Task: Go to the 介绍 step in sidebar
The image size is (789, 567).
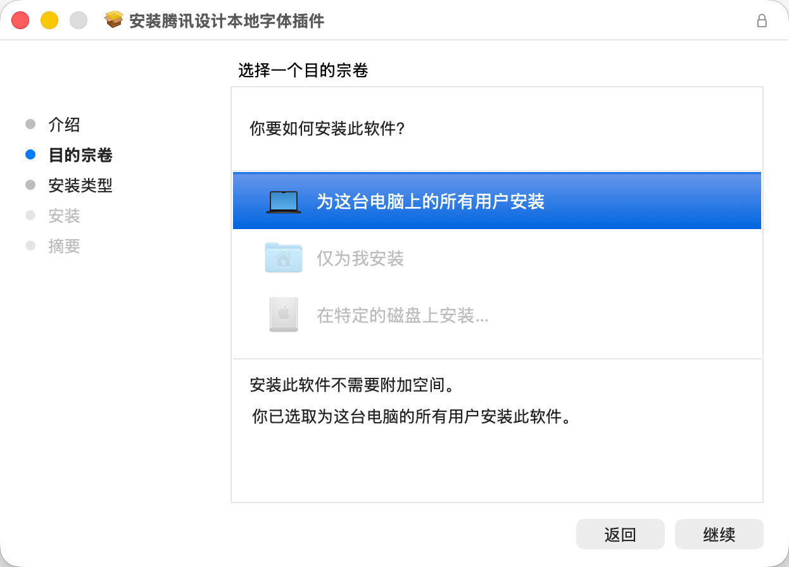Action: [x=65, y=124]
